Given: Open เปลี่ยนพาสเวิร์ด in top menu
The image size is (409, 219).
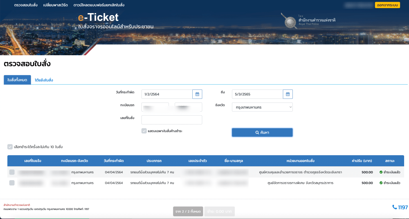Looking at the screenshot, I should [x=55, y=5].
